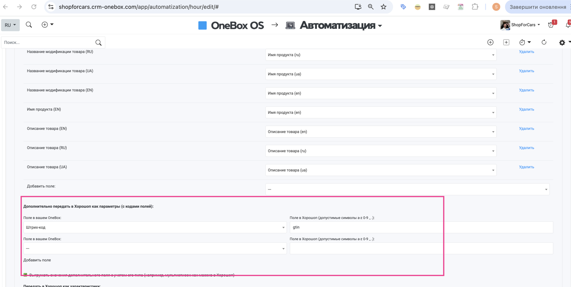Image resolution: width=571 pixels, height=287 pixels.
Task: Open dropdown for Название модификации товара (RU)
Action: click(381, 55)
